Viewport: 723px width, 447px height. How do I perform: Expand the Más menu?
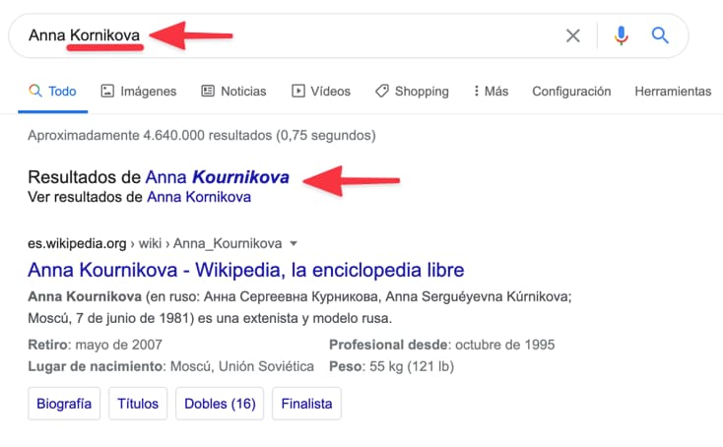pyautogui.click(x=491, y=92)
